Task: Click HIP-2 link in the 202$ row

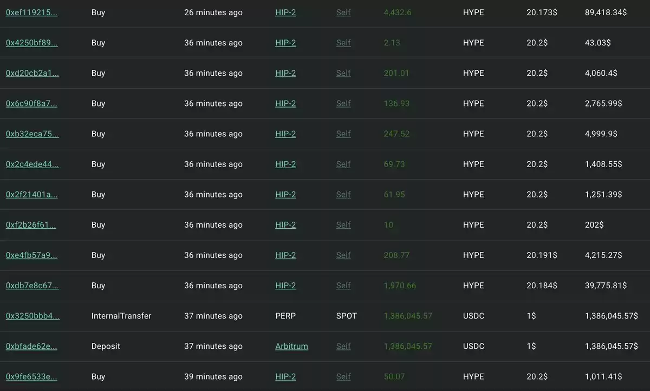Action: (x=285, y=224)
